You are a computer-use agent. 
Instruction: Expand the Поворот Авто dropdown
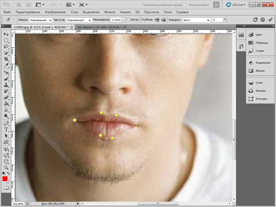pyautogui.click(x=196, y=20)
